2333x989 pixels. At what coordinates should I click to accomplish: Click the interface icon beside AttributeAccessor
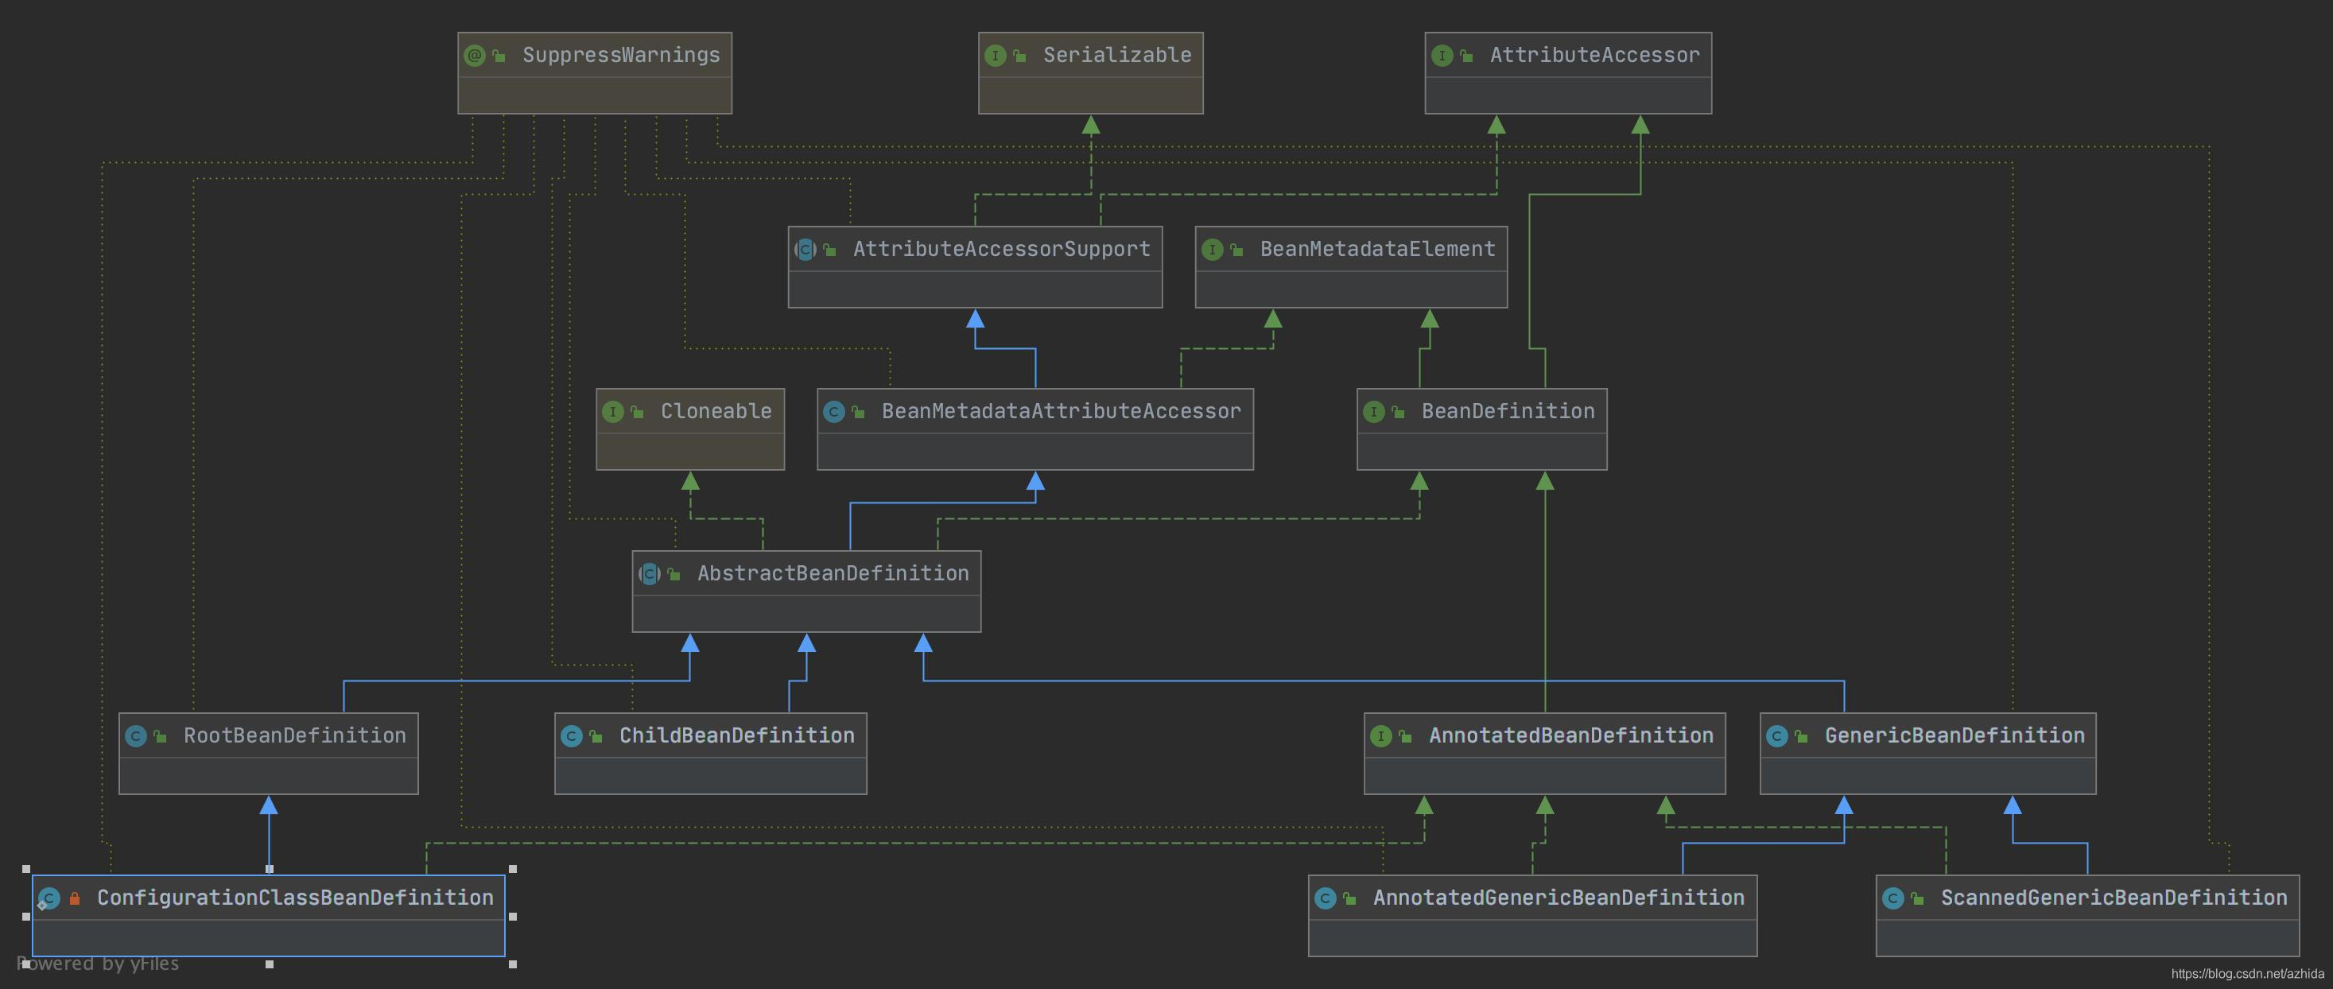click(1441, 56)
